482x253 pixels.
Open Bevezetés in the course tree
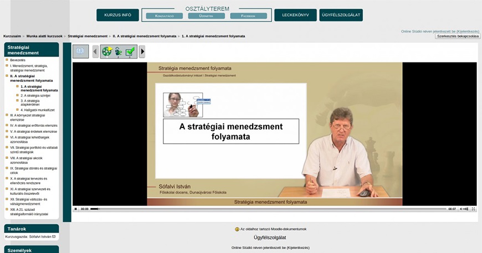tap(18, 60)
